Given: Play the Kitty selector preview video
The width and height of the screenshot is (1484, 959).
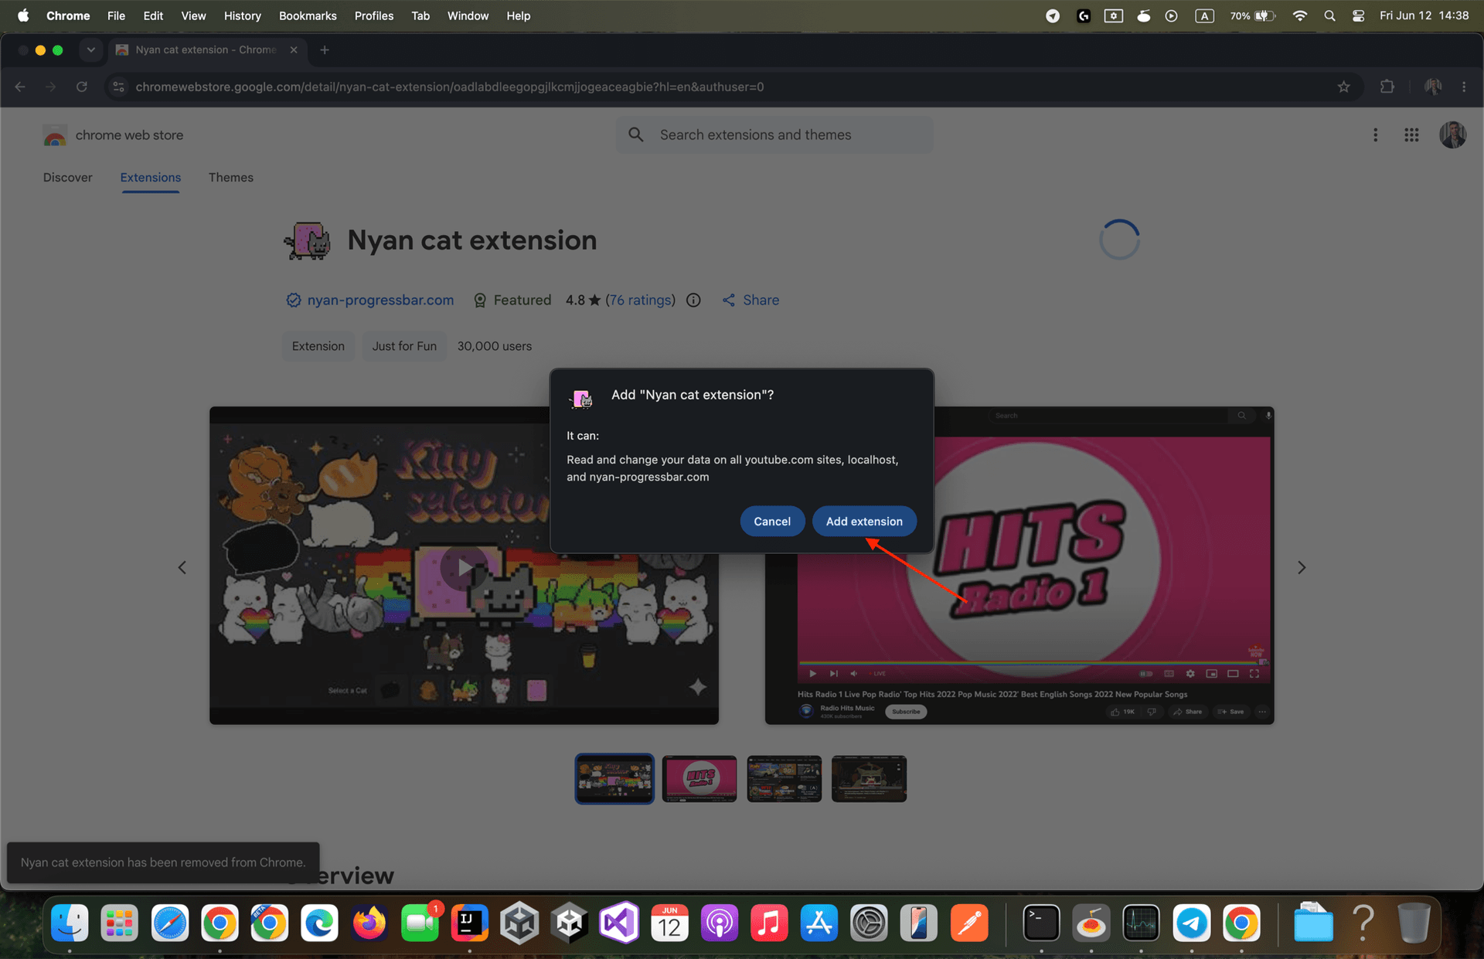Looking at the screenshot, I should point(464,566).
